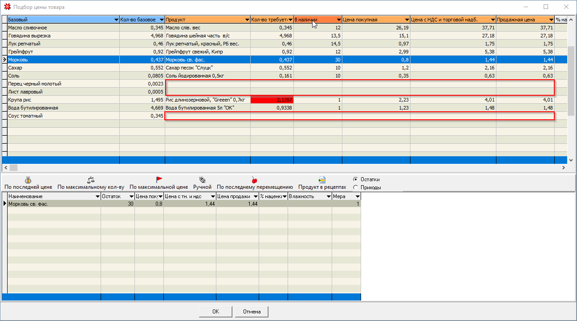Open the 'Цена покупная' column dropdown arrow
The height and width of the screenshot is (321, 577).
click(406, 20)
